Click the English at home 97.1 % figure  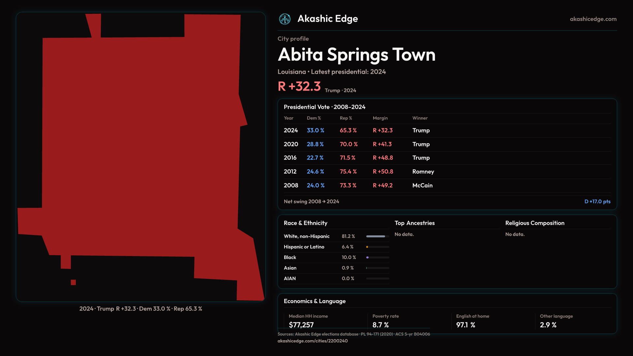tap(466, 325)
